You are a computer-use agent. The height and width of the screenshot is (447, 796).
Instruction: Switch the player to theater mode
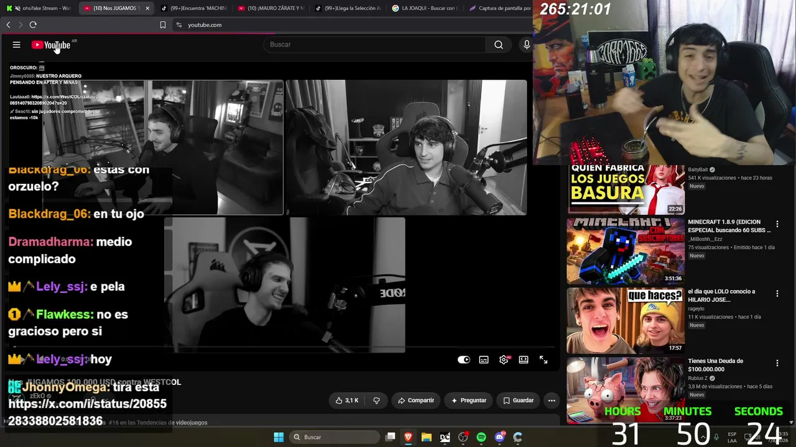point(524,359)
